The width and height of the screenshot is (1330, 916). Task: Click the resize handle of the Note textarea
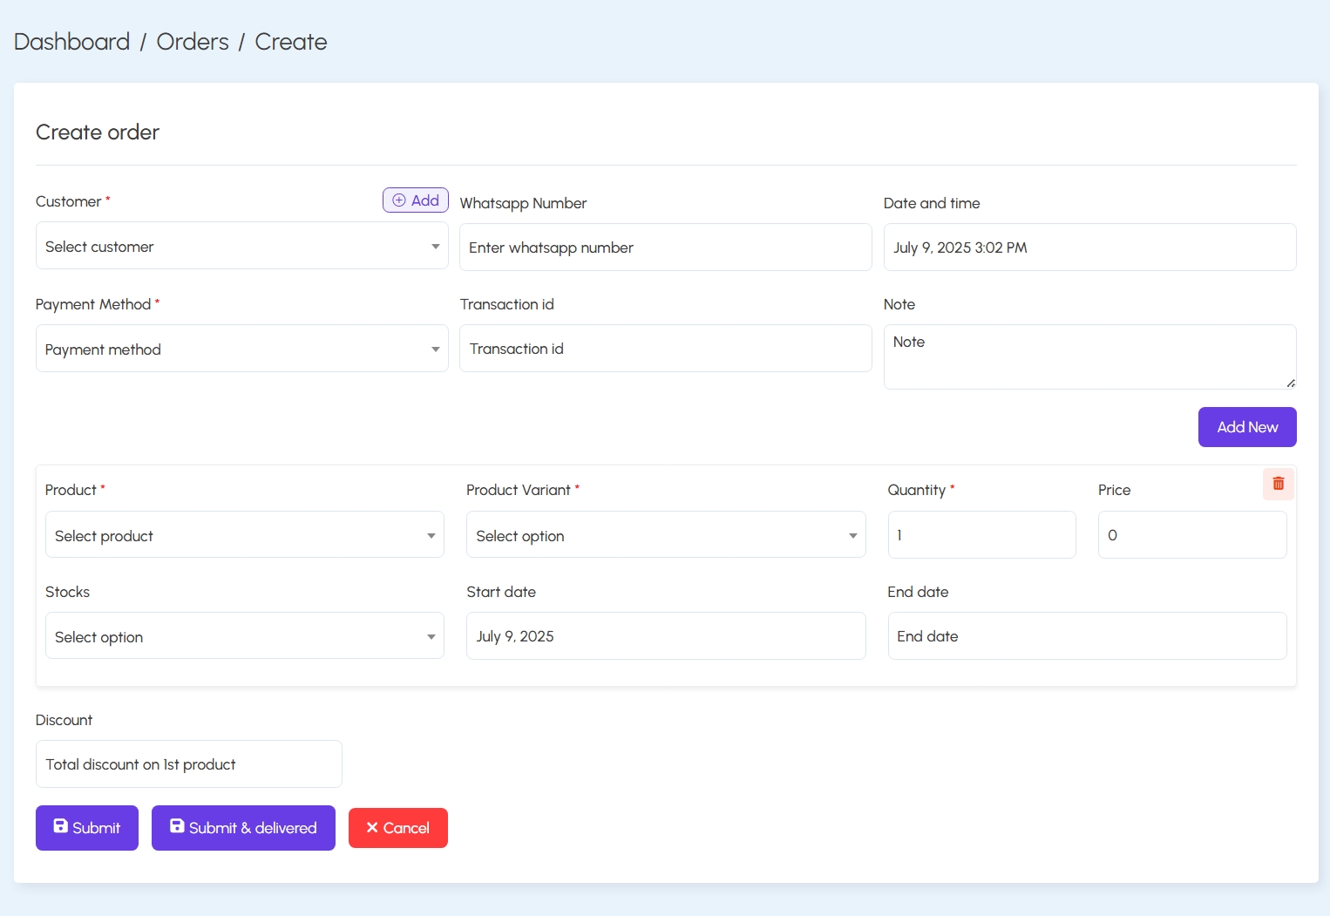(x=1290, y=383)
